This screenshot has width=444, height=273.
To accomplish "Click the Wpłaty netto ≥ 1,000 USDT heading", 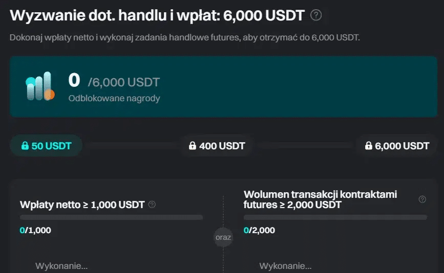I will 82,204.
